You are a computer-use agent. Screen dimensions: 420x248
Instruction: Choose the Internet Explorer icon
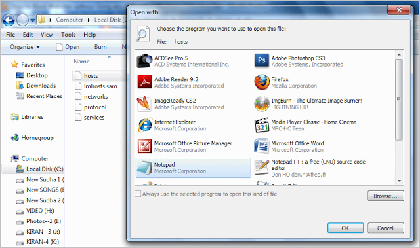(x=144, y=125)
